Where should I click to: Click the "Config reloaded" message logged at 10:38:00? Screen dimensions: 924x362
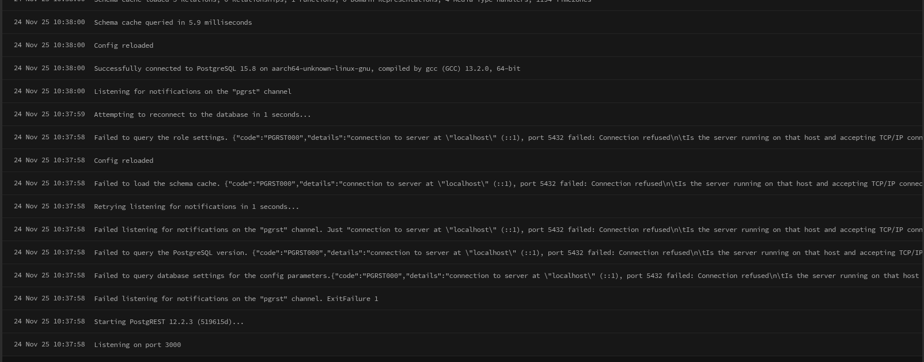tap(123, 45)
